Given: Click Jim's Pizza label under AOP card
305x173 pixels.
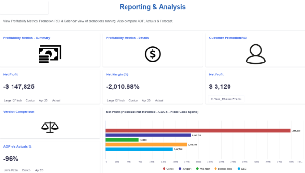Looking at the screenshot, I should pos(11,170).
